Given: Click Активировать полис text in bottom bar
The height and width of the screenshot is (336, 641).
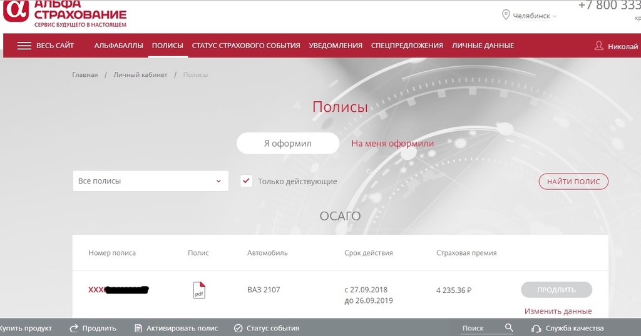Looking at the screenshot, I should (x=182, y=329).
